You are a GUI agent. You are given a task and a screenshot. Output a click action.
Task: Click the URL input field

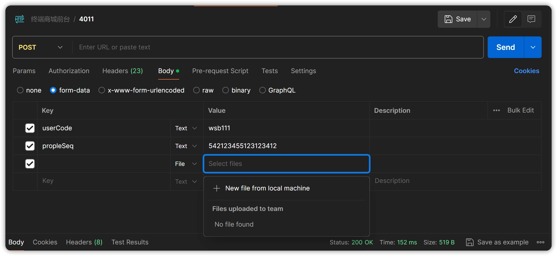click(278, 47)
